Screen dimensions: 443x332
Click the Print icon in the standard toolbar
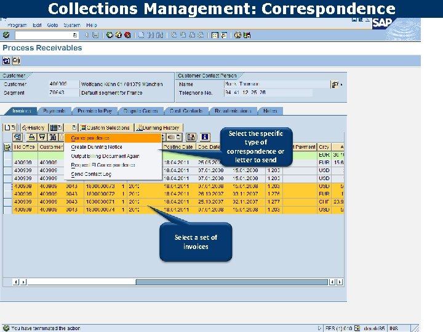(142, 35)
